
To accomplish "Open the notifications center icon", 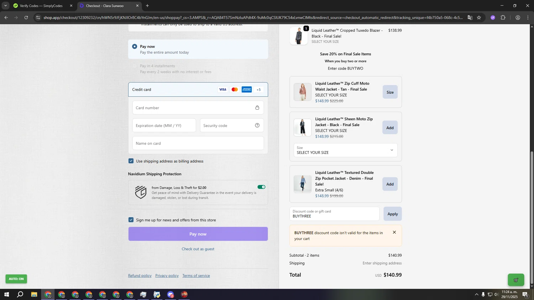I will tap(525, 295).
